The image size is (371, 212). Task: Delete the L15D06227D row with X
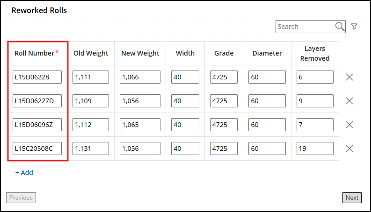point(349,101)
